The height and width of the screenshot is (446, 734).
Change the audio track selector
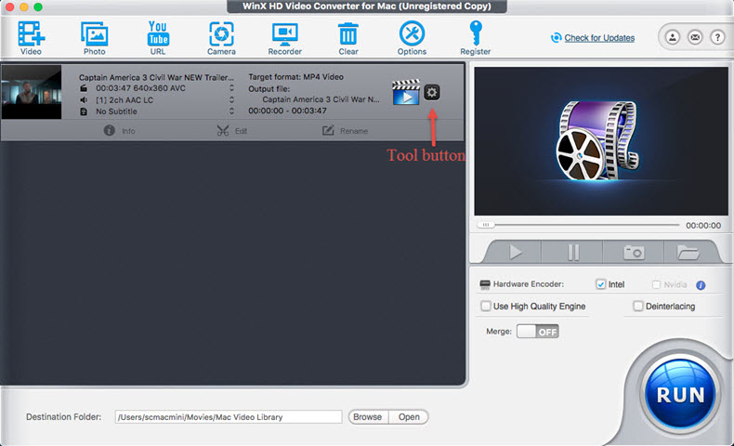coord(231,99)
